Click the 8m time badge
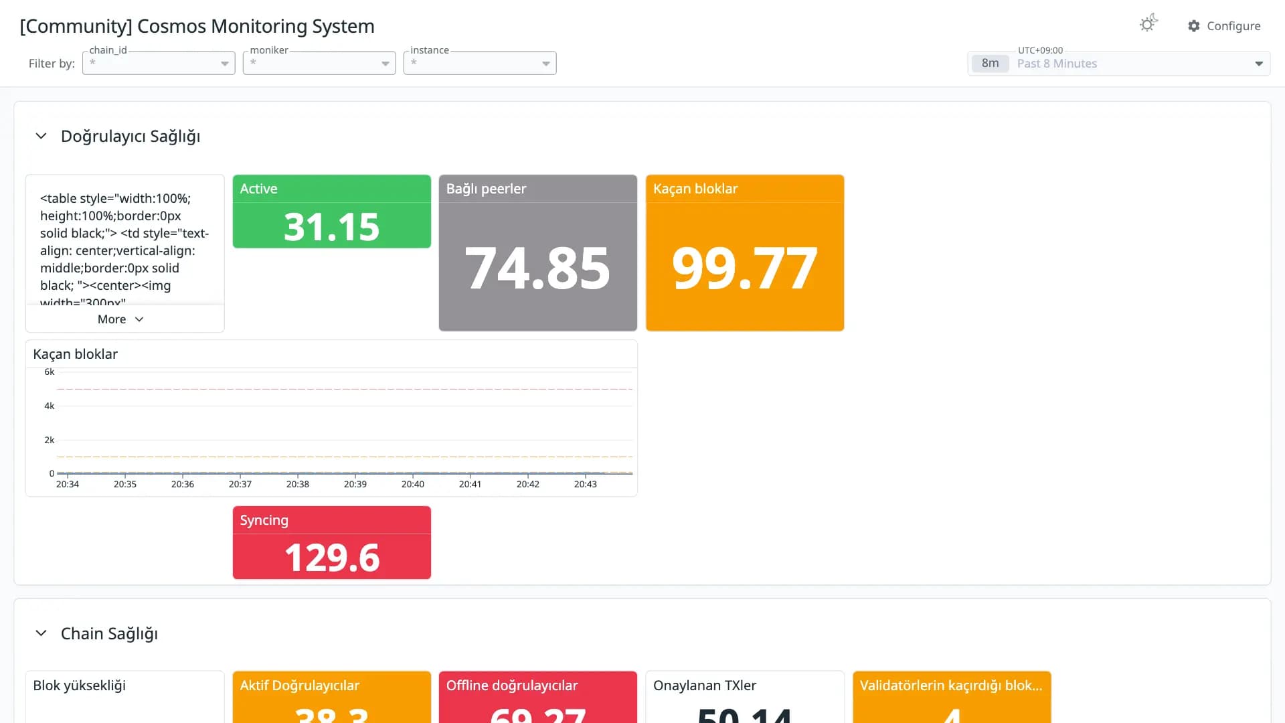 (x=990, y=64)
